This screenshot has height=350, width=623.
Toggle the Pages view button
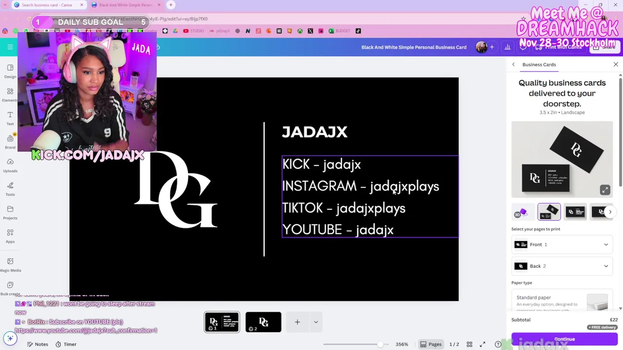(x=431, y=344)
